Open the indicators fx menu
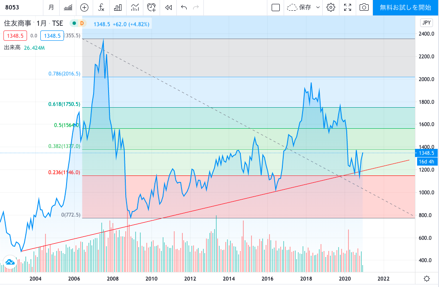 coord(101,8)
